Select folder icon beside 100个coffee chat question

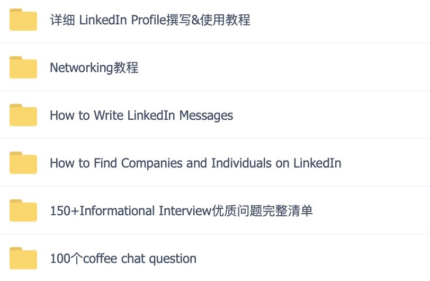[23, 258]
